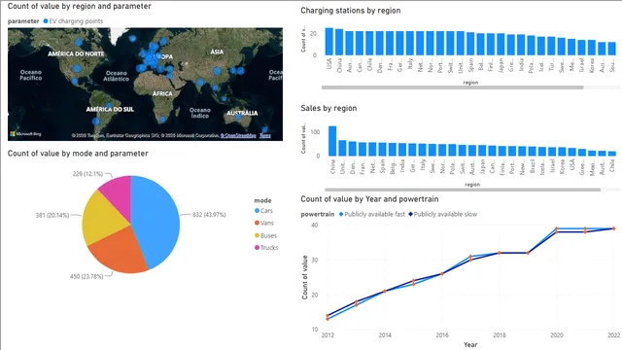Select India bar in Sales by region
622x350 pixels.
402,150
